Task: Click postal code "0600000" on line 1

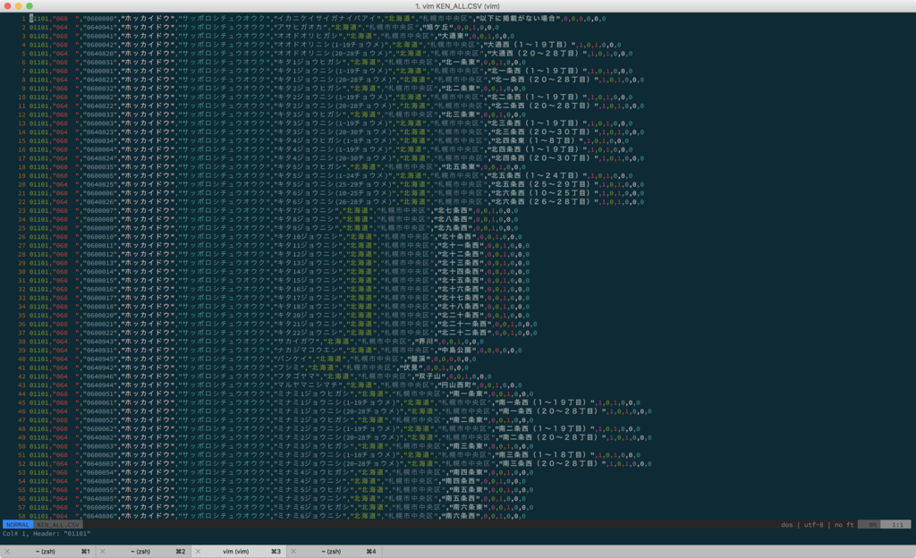Action: click(99, 19)
